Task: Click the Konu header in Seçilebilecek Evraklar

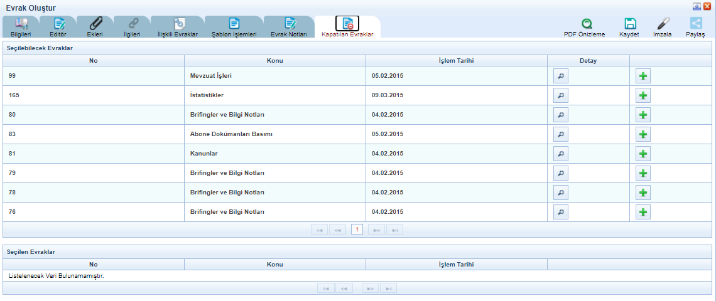Action: point(274,61)
